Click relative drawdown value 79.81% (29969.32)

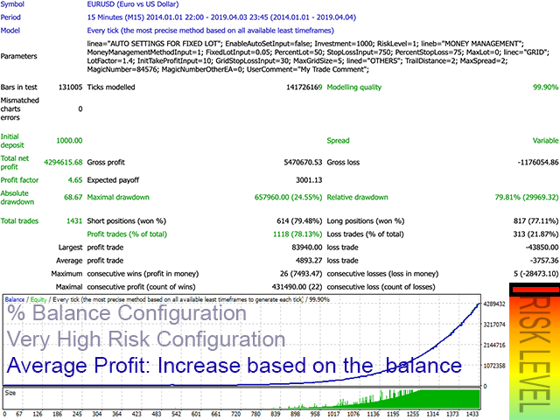point(527,198)
